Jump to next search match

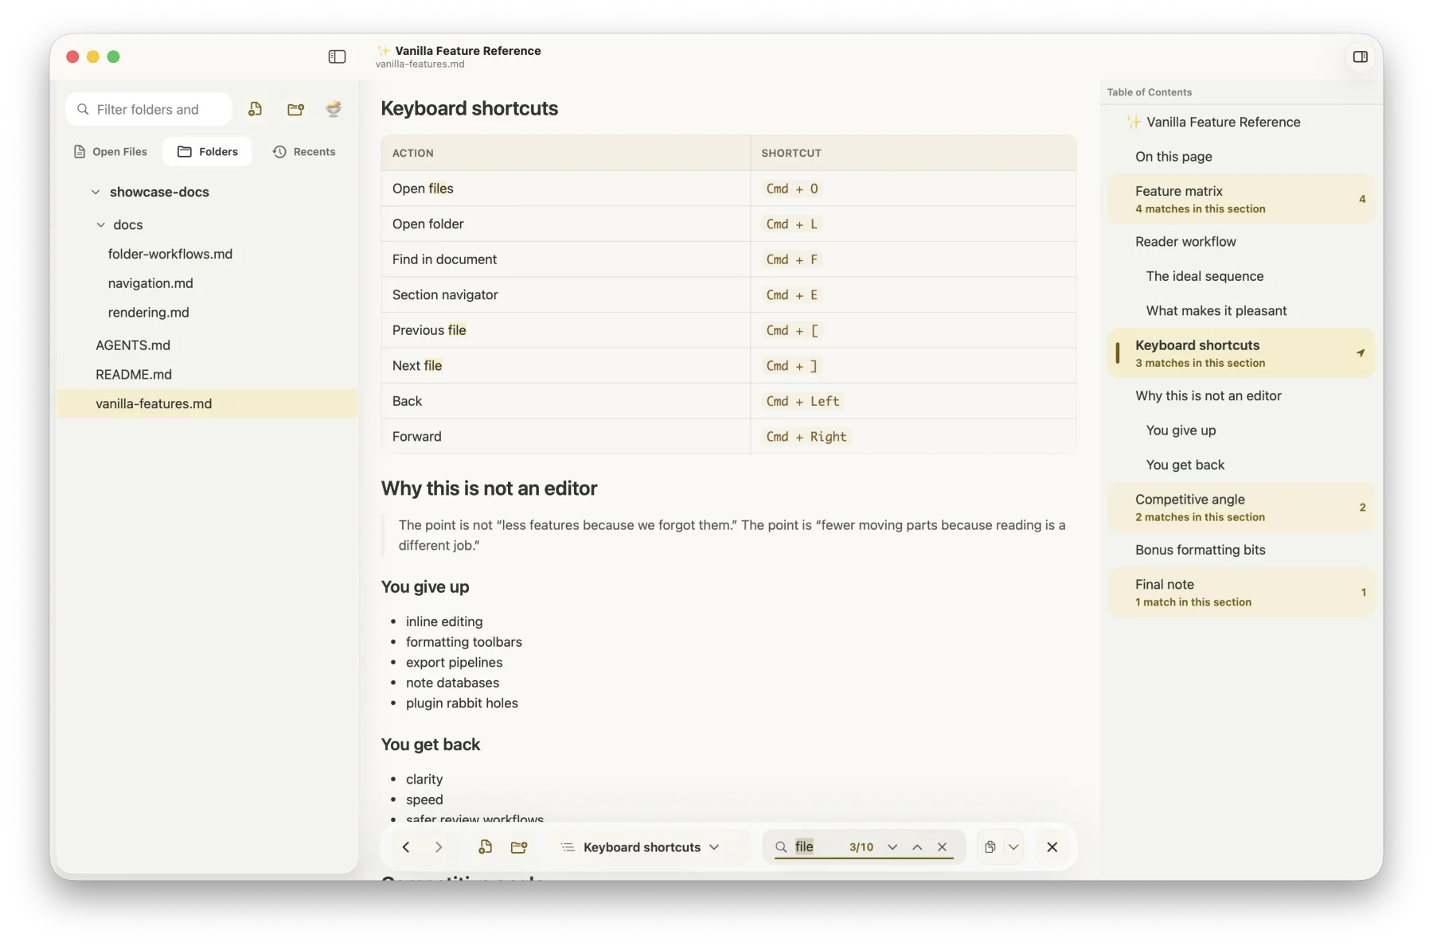pos(892,847)
